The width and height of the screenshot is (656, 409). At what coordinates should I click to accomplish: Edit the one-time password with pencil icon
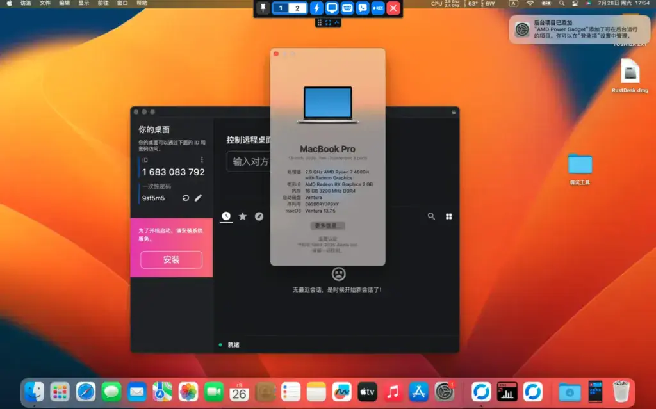pyautogui.click(x=199, y=198)
